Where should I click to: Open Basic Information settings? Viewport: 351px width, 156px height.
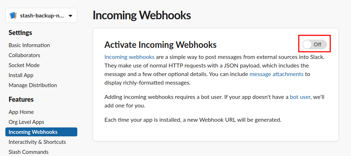click(29, 45)
